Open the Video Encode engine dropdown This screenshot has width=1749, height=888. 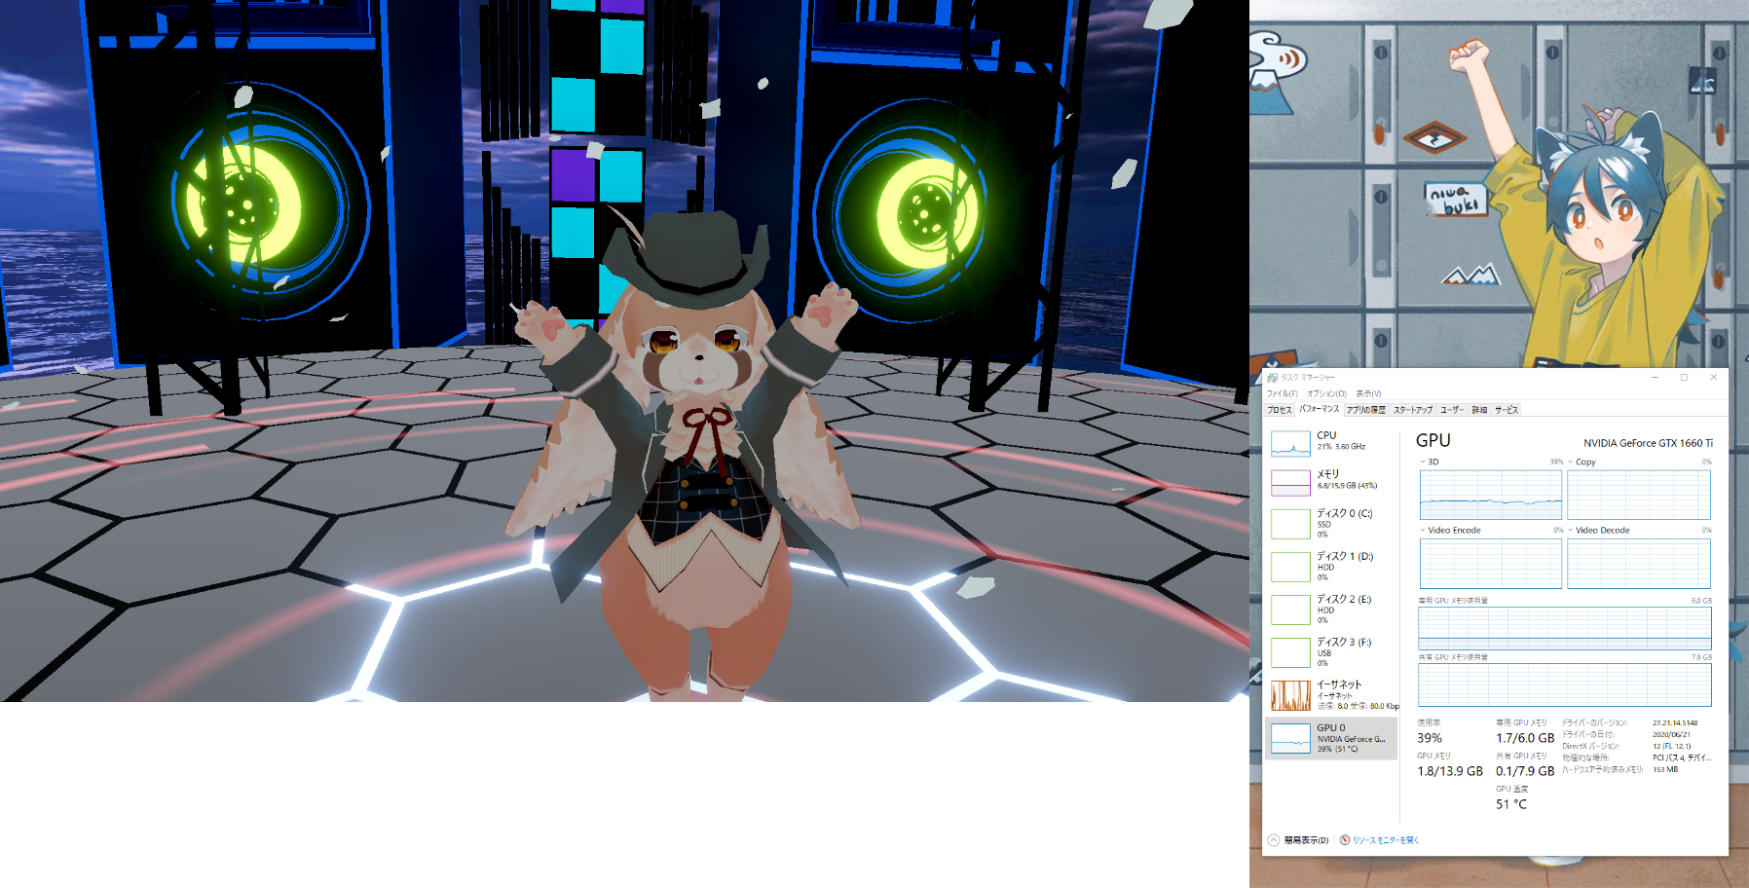point(1423,531)
